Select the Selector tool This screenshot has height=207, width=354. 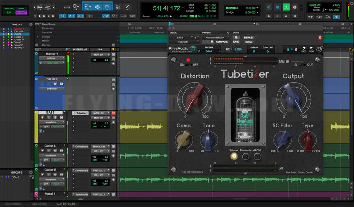coord(97,7)
